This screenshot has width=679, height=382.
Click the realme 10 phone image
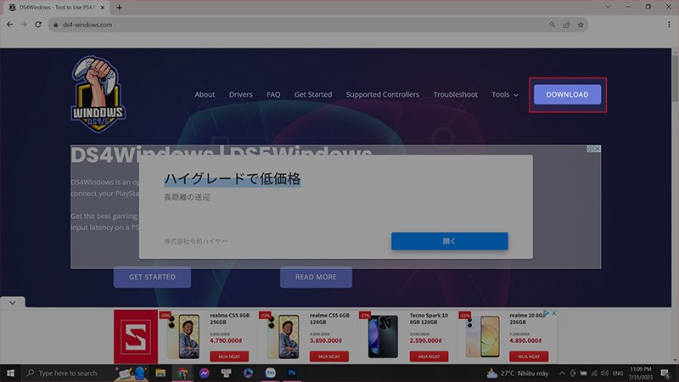(x=483, y=336)
